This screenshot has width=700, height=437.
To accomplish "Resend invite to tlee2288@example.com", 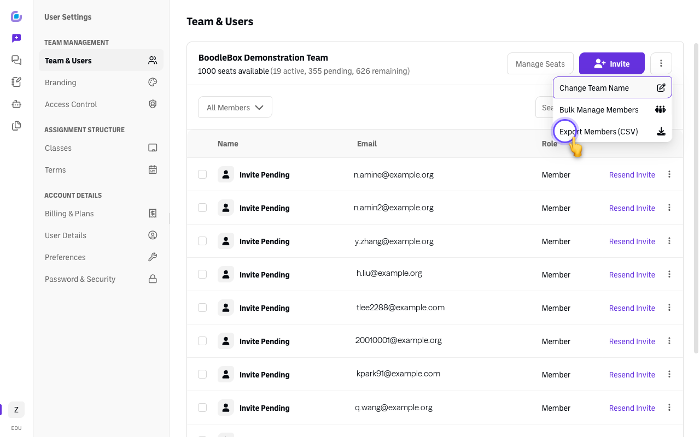I will pos(632,308).
